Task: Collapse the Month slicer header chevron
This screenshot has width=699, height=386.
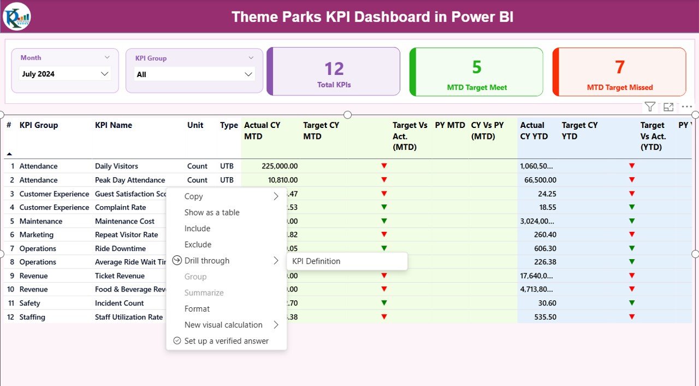Action: [x=107, y=57]
